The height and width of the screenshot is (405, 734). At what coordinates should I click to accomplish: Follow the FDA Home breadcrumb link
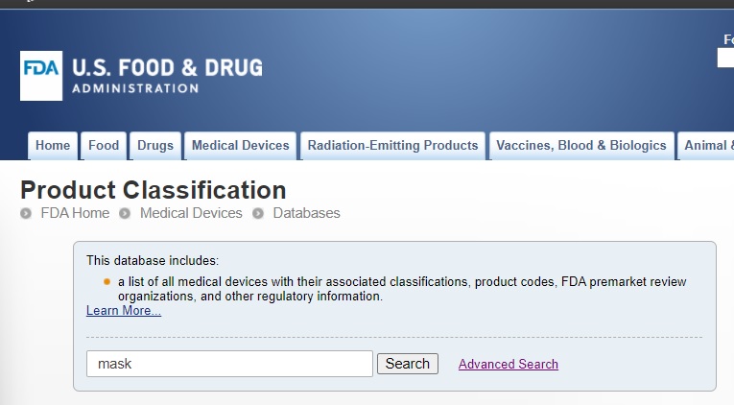point(75,213)
